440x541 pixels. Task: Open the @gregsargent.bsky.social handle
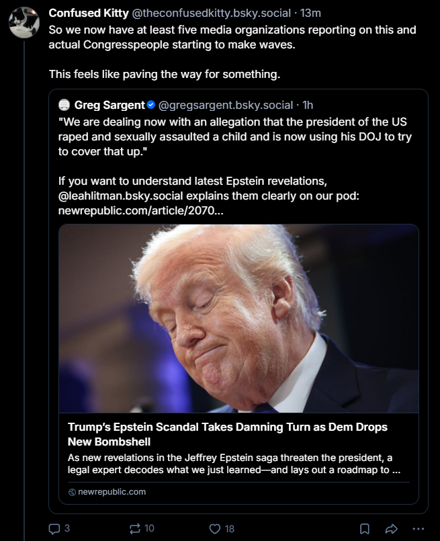tap(226, 105)
